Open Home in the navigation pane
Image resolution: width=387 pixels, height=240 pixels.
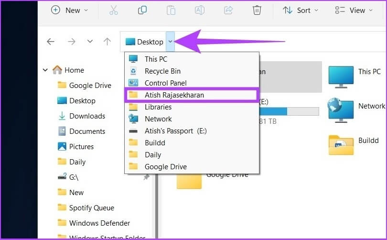point(68,70)
